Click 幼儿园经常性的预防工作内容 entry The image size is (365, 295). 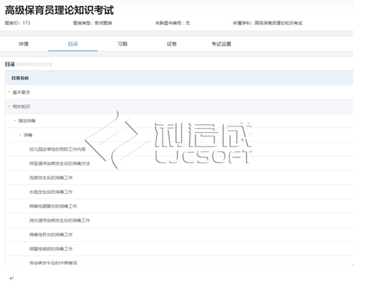pos(57,149)
